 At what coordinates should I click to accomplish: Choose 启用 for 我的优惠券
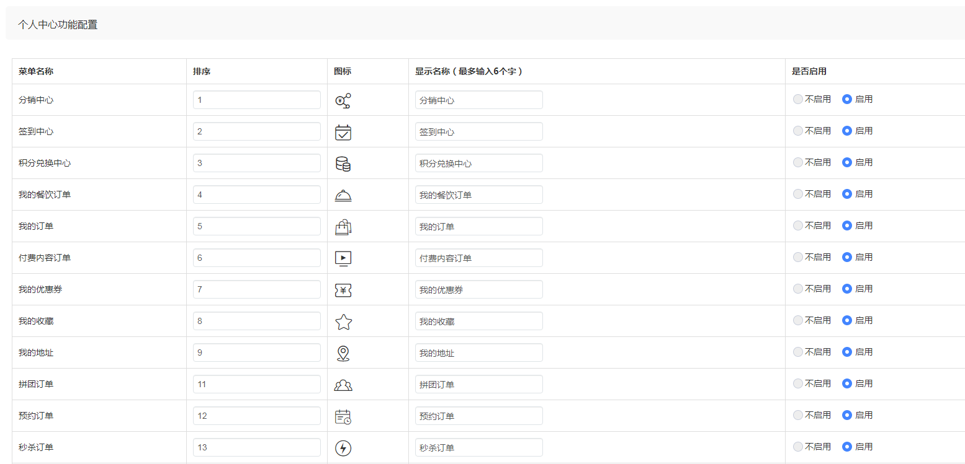pyautogui.click(x=847, y=289)
